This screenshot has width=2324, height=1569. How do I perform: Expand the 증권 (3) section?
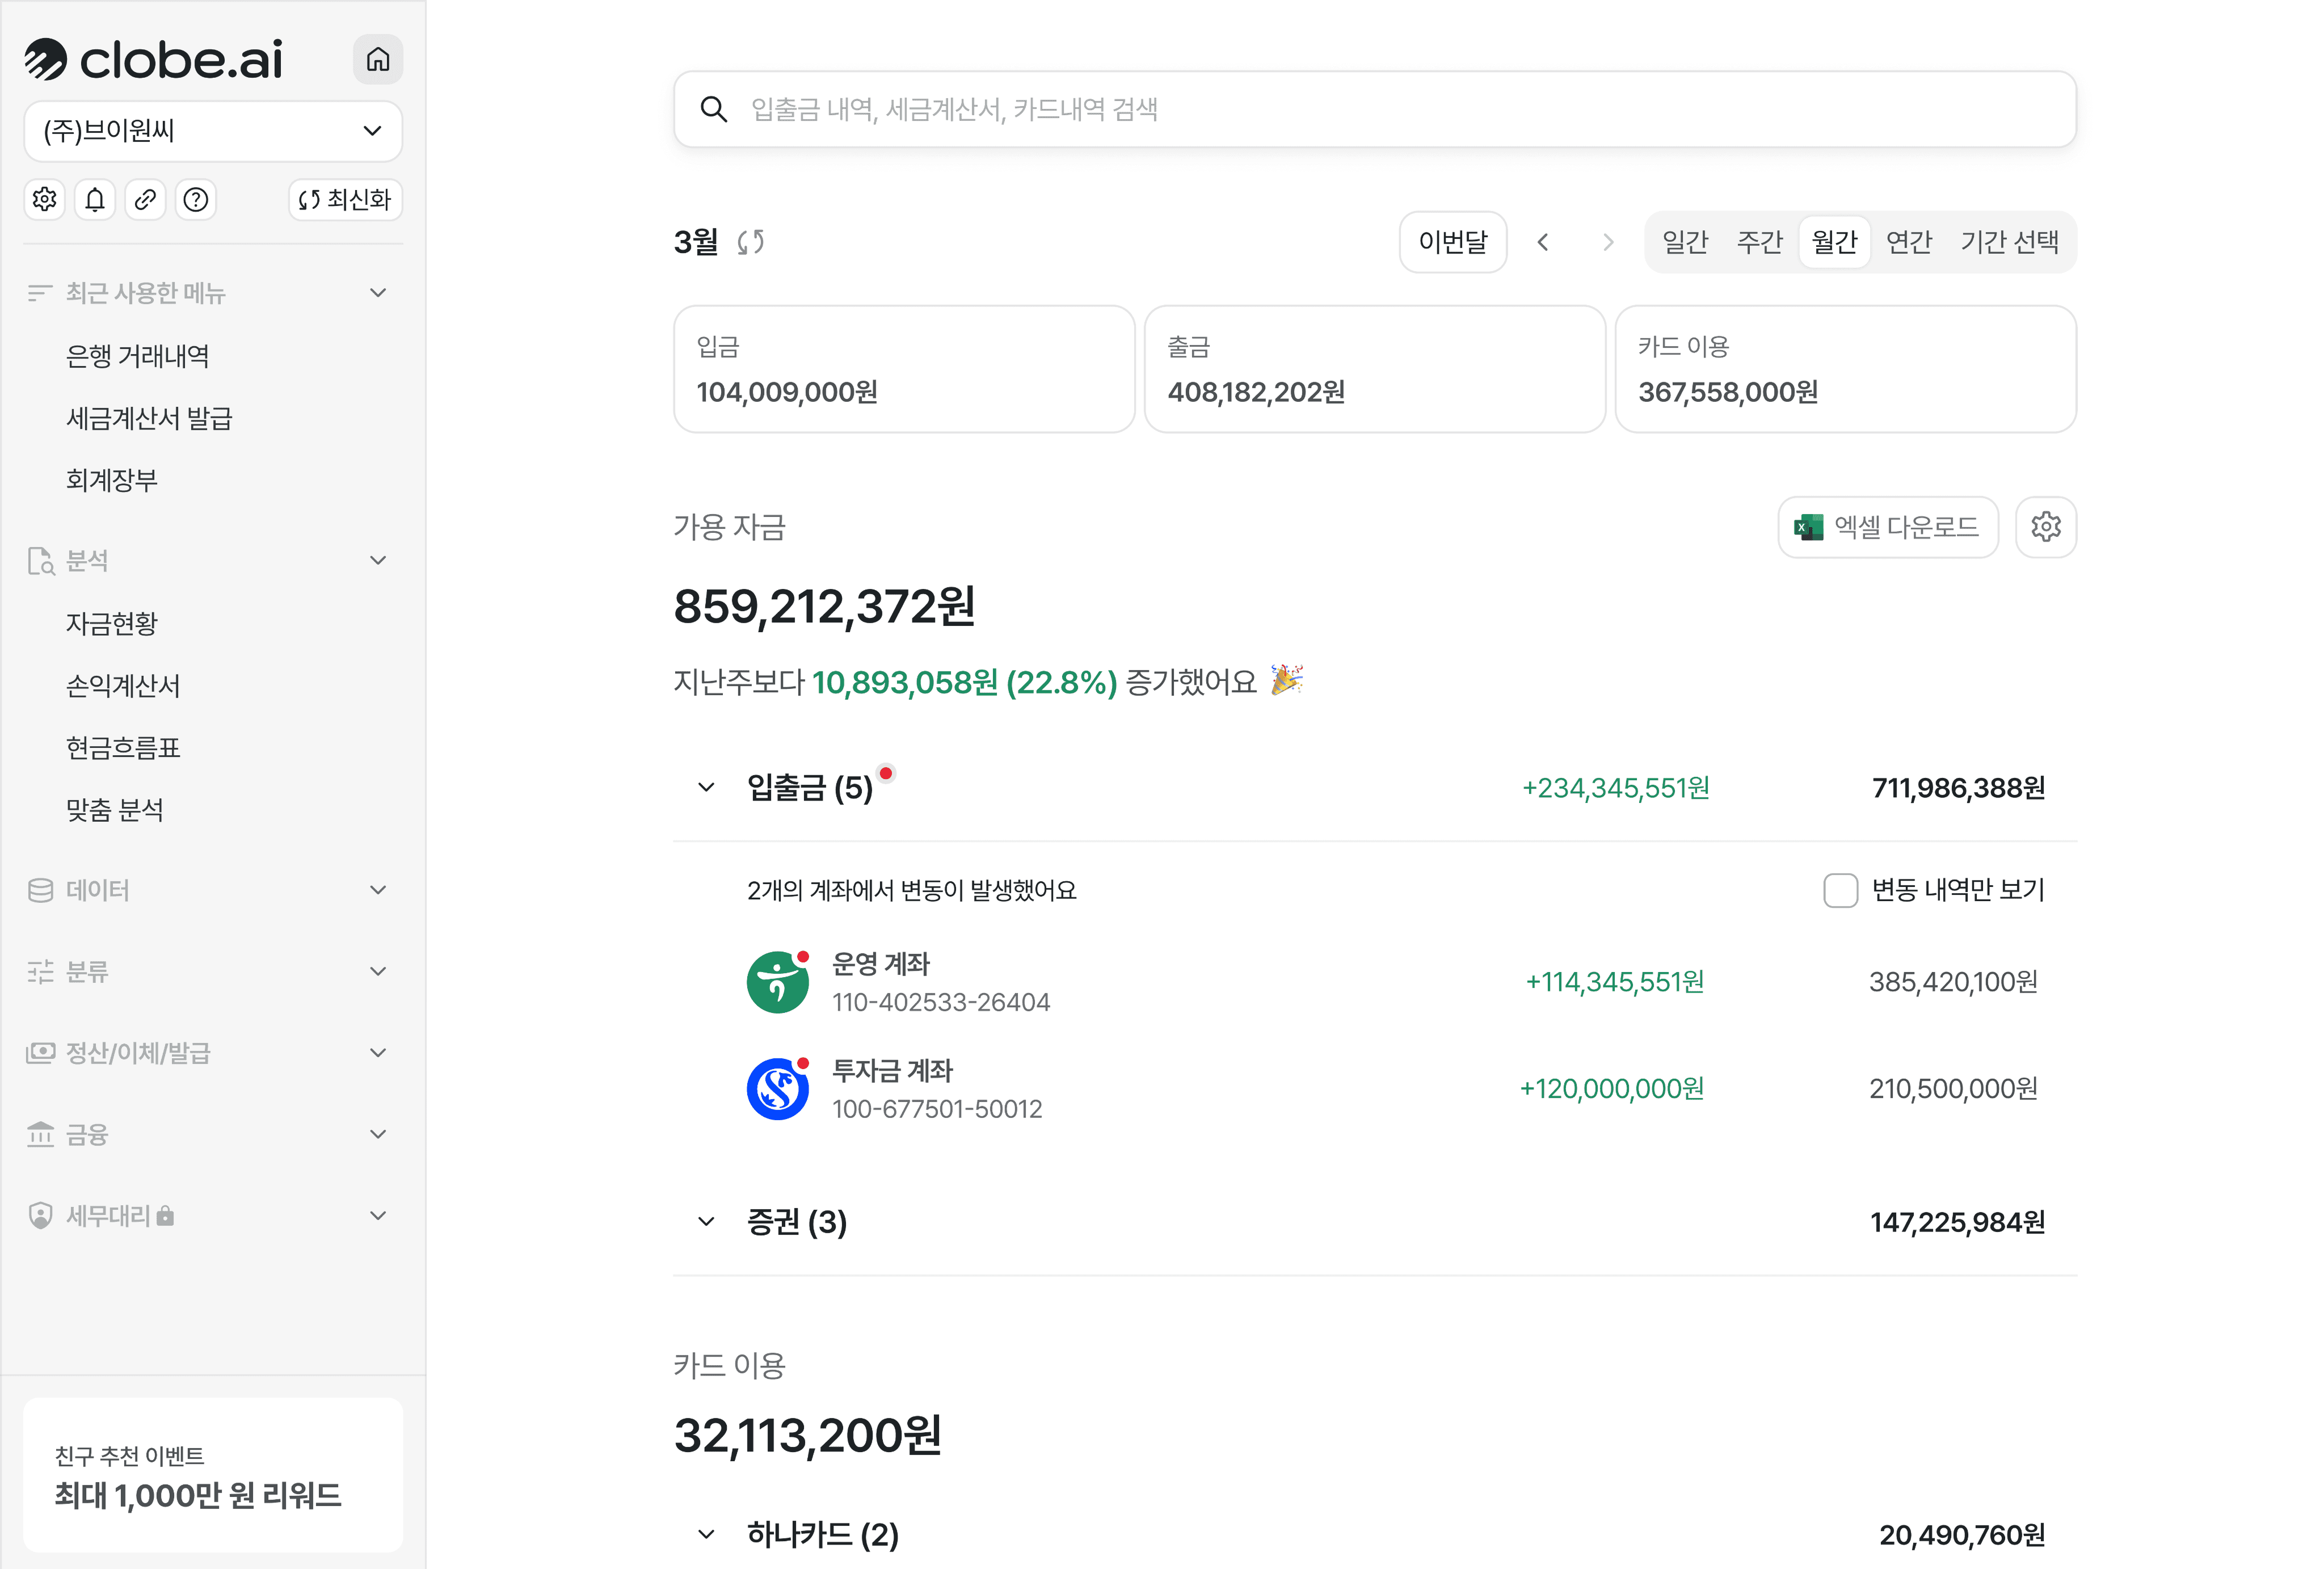706,1222
